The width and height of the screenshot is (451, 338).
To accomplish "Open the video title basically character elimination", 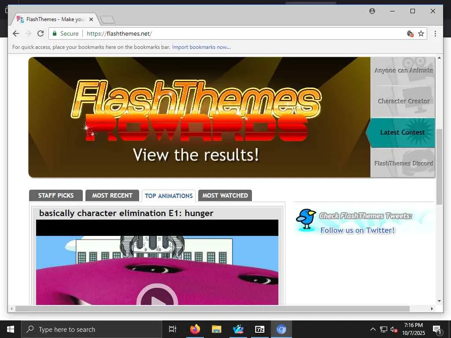I will pos(126,213).
